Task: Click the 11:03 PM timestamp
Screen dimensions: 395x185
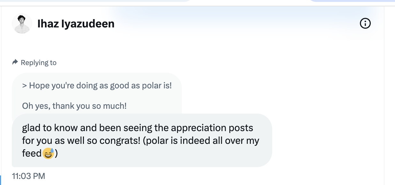Action: (x=28, y=176)
